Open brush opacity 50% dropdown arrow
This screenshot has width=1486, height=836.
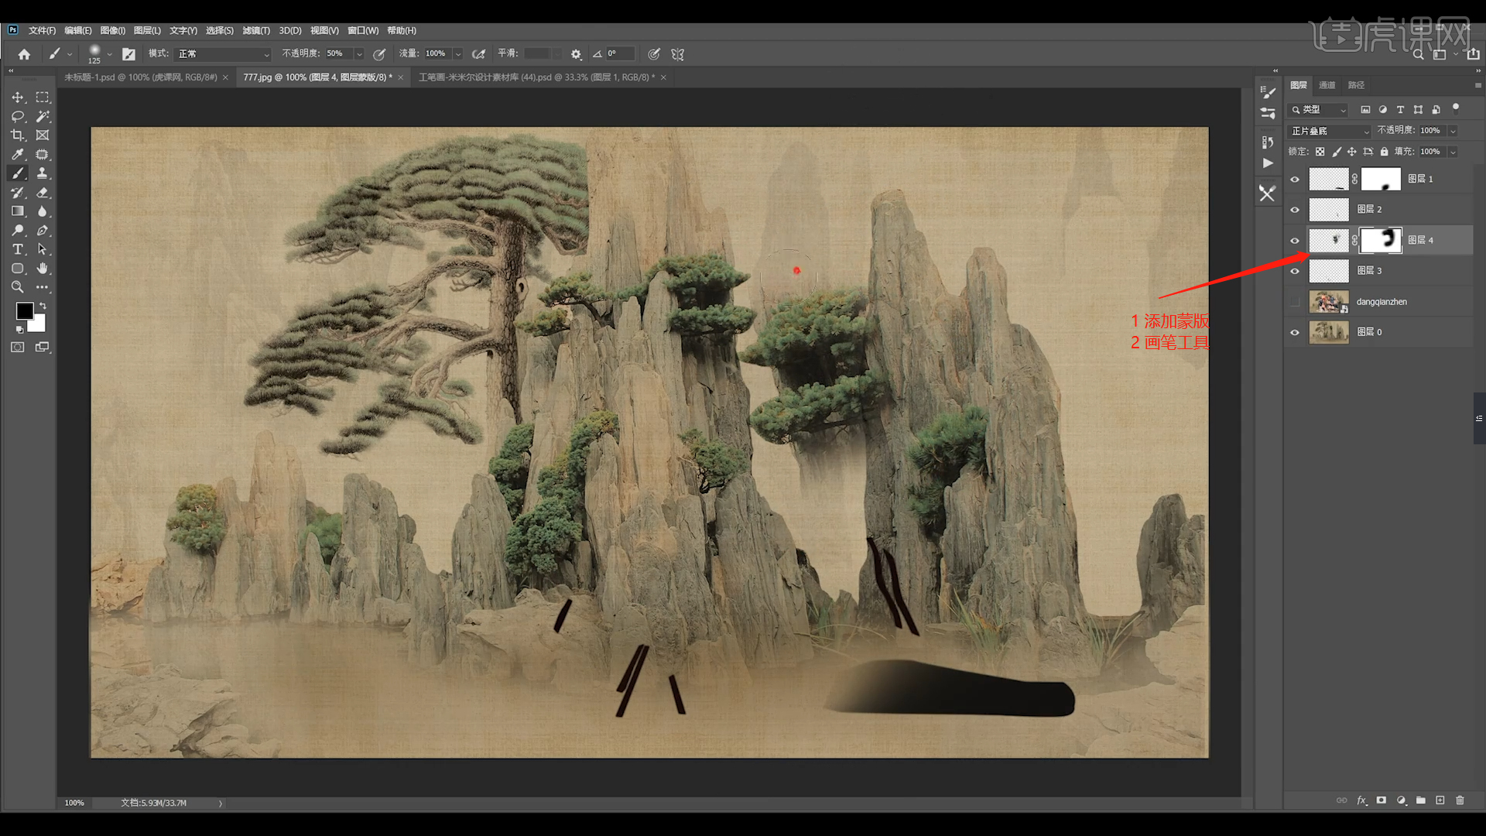click(359, 54)
